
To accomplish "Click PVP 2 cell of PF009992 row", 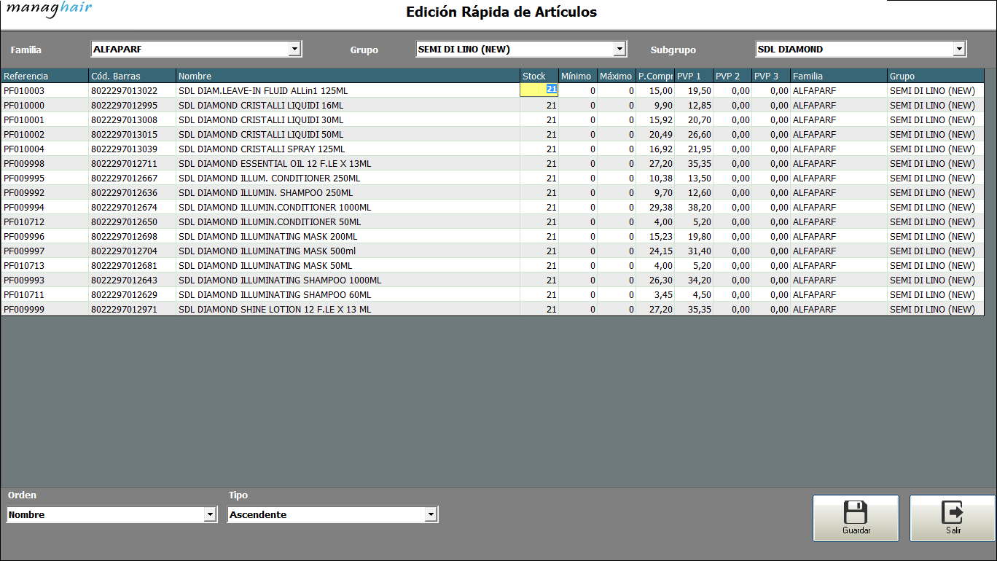I will [x=732, y=192].
